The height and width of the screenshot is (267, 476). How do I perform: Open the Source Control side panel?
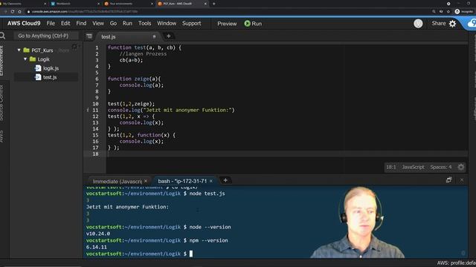[1, 103]
